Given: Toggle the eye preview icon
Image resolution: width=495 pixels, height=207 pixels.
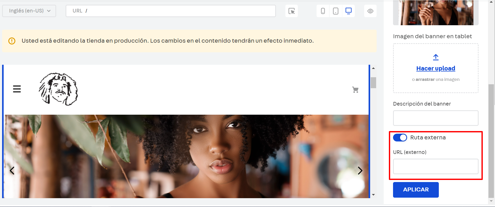Looking at the screenshot, I should click(370, 11).
